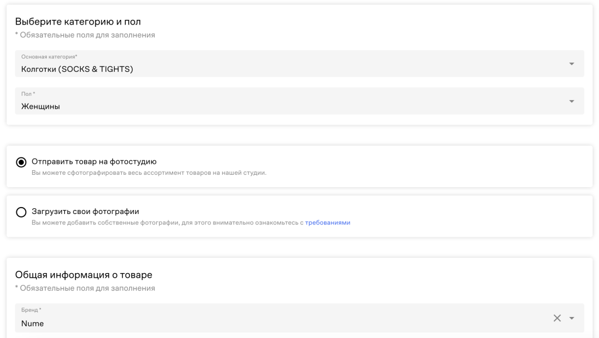599x338 pixels.
Task: Select the send to photo studio radio button
Action: pos(22,162)
